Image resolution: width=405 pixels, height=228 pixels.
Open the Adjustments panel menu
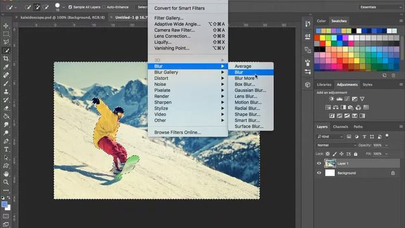click(401, 84)
